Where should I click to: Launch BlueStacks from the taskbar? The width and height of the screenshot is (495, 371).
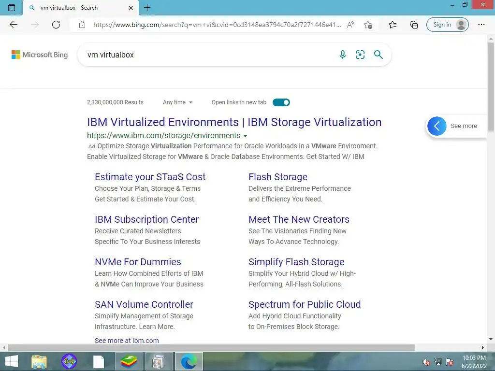point(129,361)
